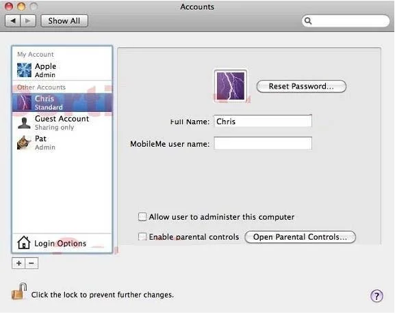
Task: Remove the selected account with minus button
Action: click(31, 263)
